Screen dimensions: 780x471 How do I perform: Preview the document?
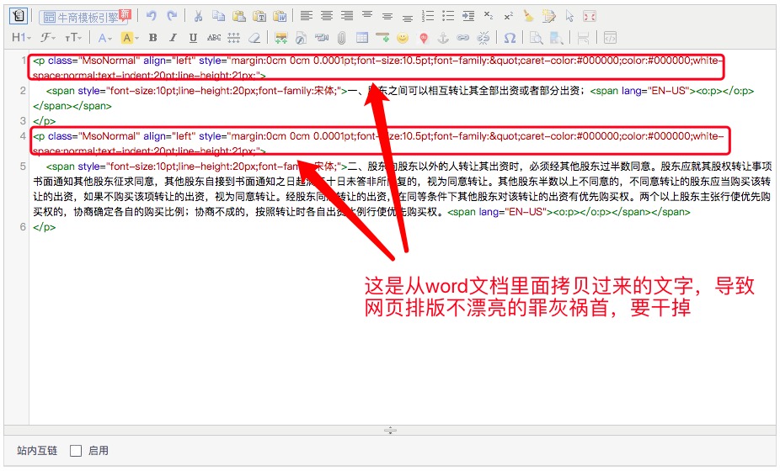coord(537,38)
